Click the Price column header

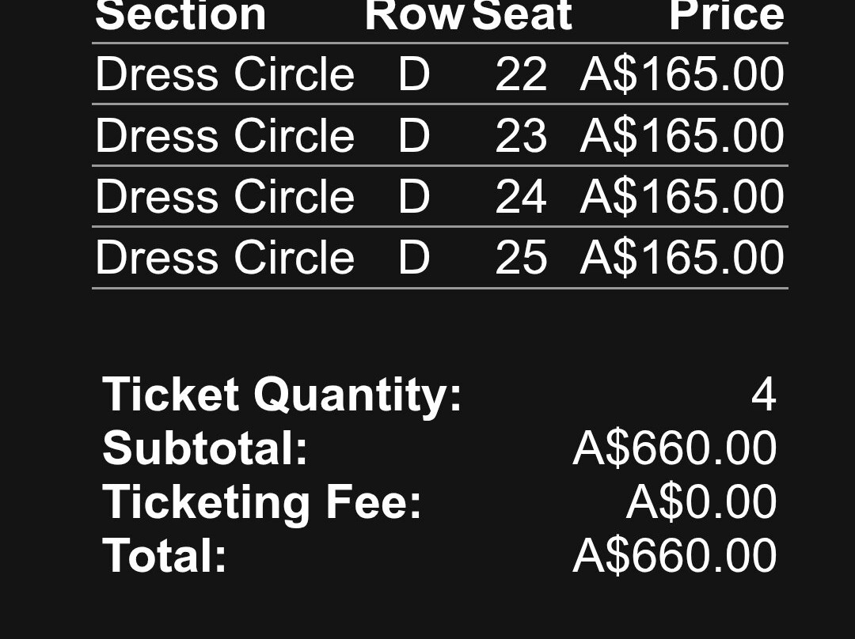click(726, 16)
